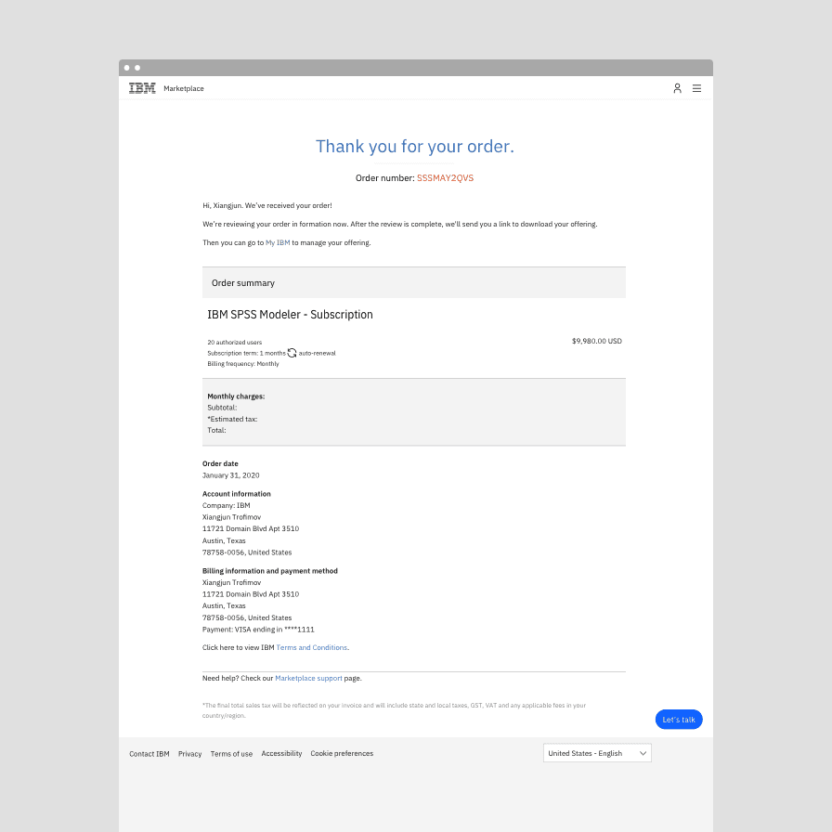Open the hamburger menu icon
Image resolution: width=832 pixels, height=832 pixels.
coord(697,88)
